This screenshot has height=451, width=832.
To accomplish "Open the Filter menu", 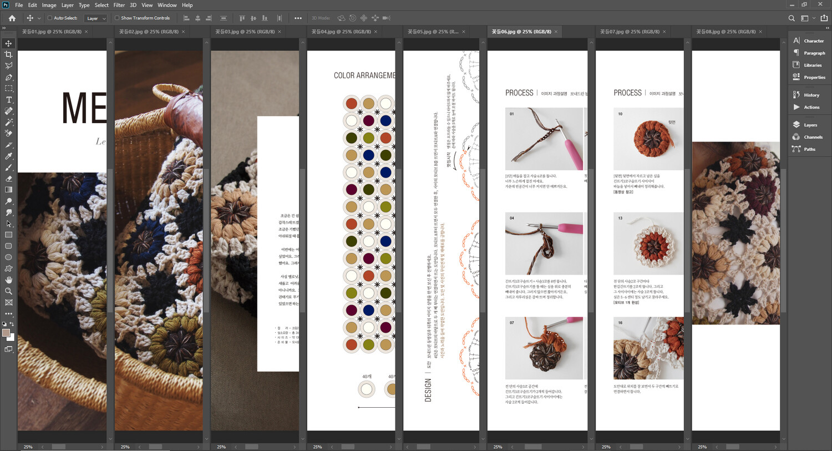I will tap(119, 5).
